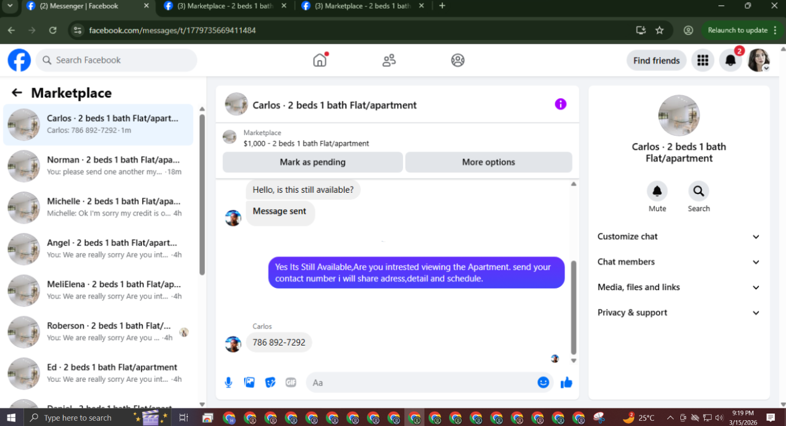The height and width of the screenshot is (426, 786).
Task: Open conversation information purple icon
Action: click(x=561, y=104)
